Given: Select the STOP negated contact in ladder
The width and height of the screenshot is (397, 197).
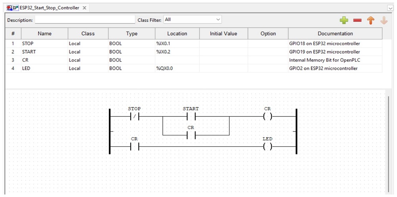Looking at the screenshot, I should (x=135, y=117).
